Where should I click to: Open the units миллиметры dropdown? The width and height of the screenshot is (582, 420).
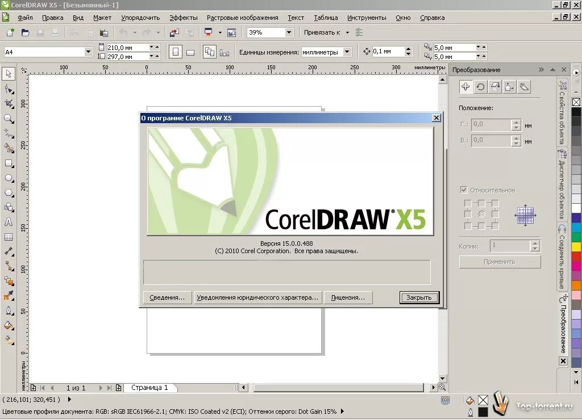point(347,52)
